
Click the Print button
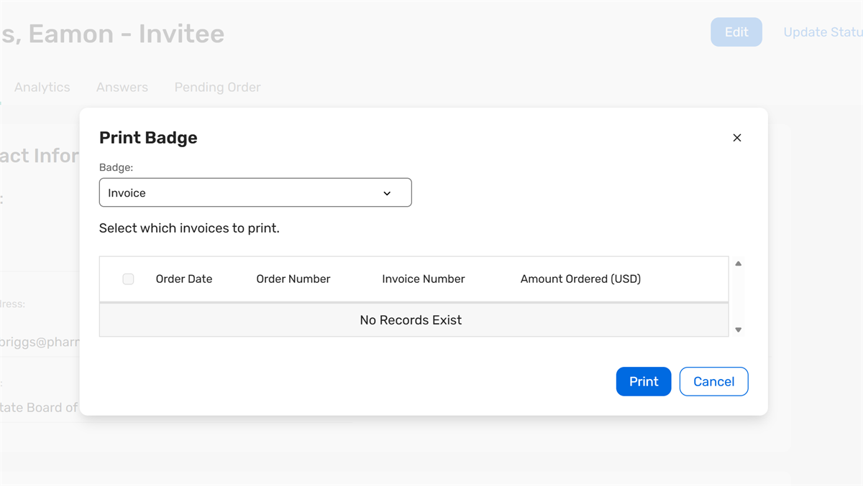pyautogui.click(x=643, y=381)
